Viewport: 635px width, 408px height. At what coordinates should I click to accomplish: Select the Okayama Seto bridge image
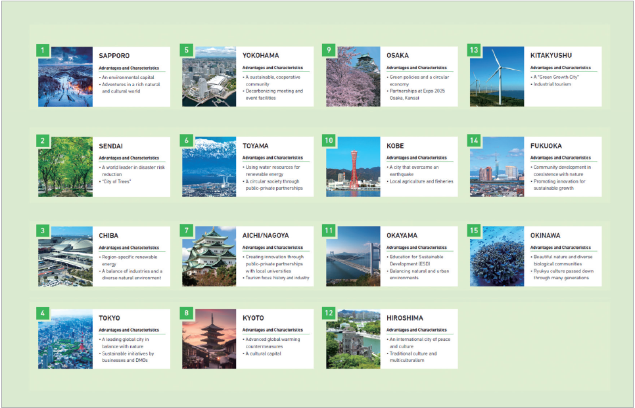[x=353, y=258]
